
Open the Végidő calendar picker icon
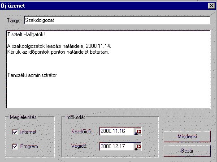(138, 147)
